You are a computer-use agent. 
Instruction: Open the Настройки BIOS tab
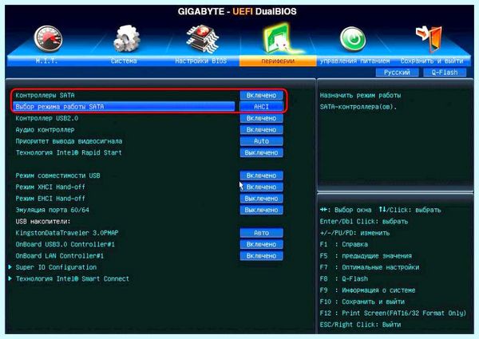pos(201,61)
